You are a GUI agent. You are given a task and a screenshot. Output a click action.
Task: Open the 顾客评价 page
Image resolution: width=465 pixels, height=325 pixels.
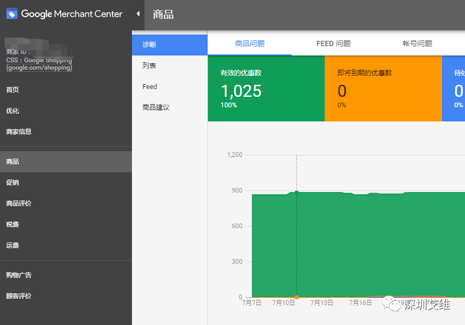pyautogui.click(x=18, y=296)
